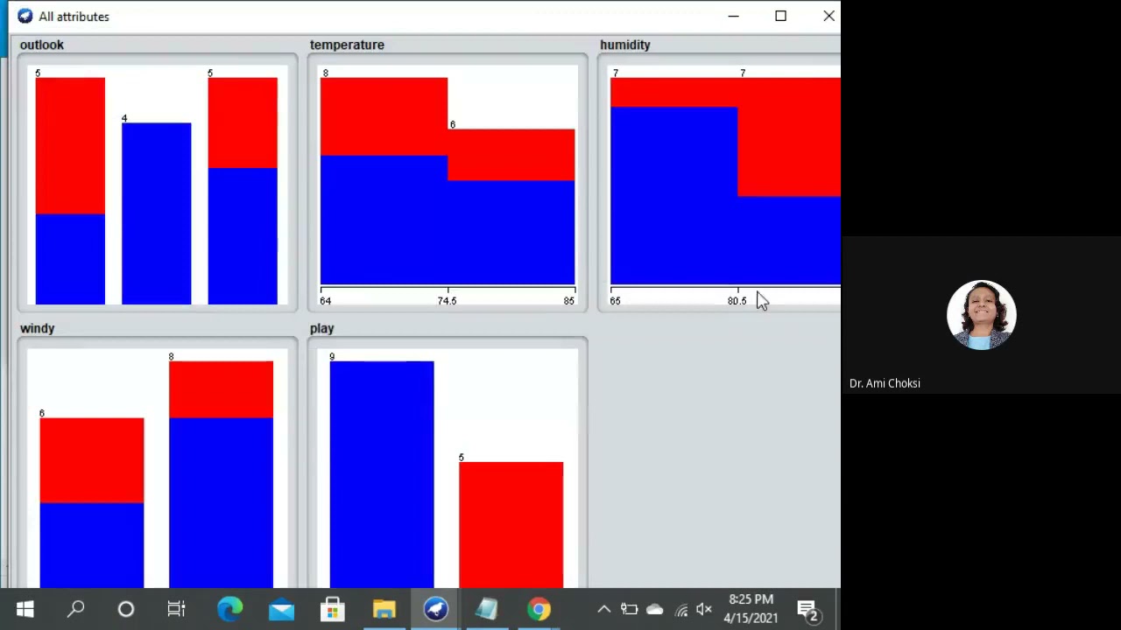1121x630 pixels.
Task: Open the taskbar search magnifier
Action: [75, 609]
